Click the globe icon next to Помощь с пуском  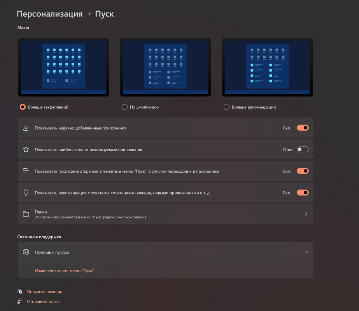(26, 252)
